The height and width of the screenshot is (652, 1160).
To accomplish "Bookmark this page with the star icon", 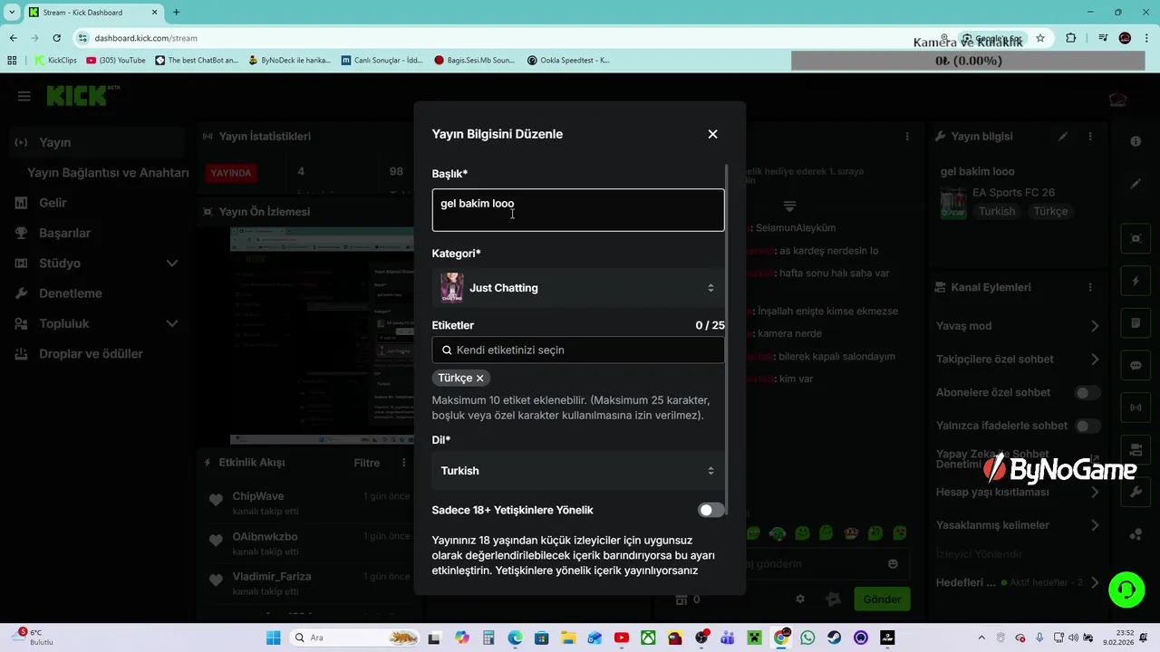I will click(x=1040, y=38).
